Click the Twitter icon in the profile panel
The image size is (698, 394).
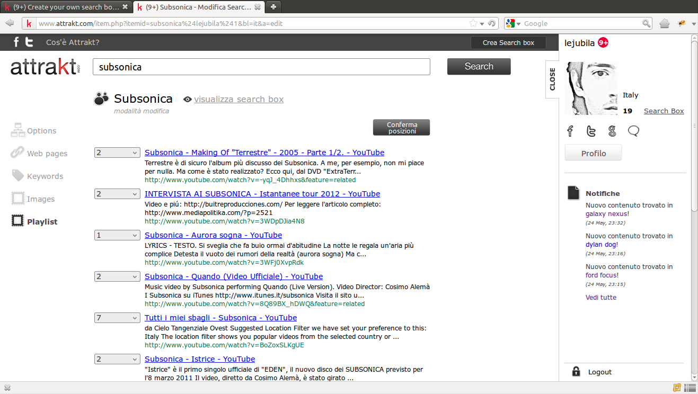pyautogui.click(x=591, y=131)
